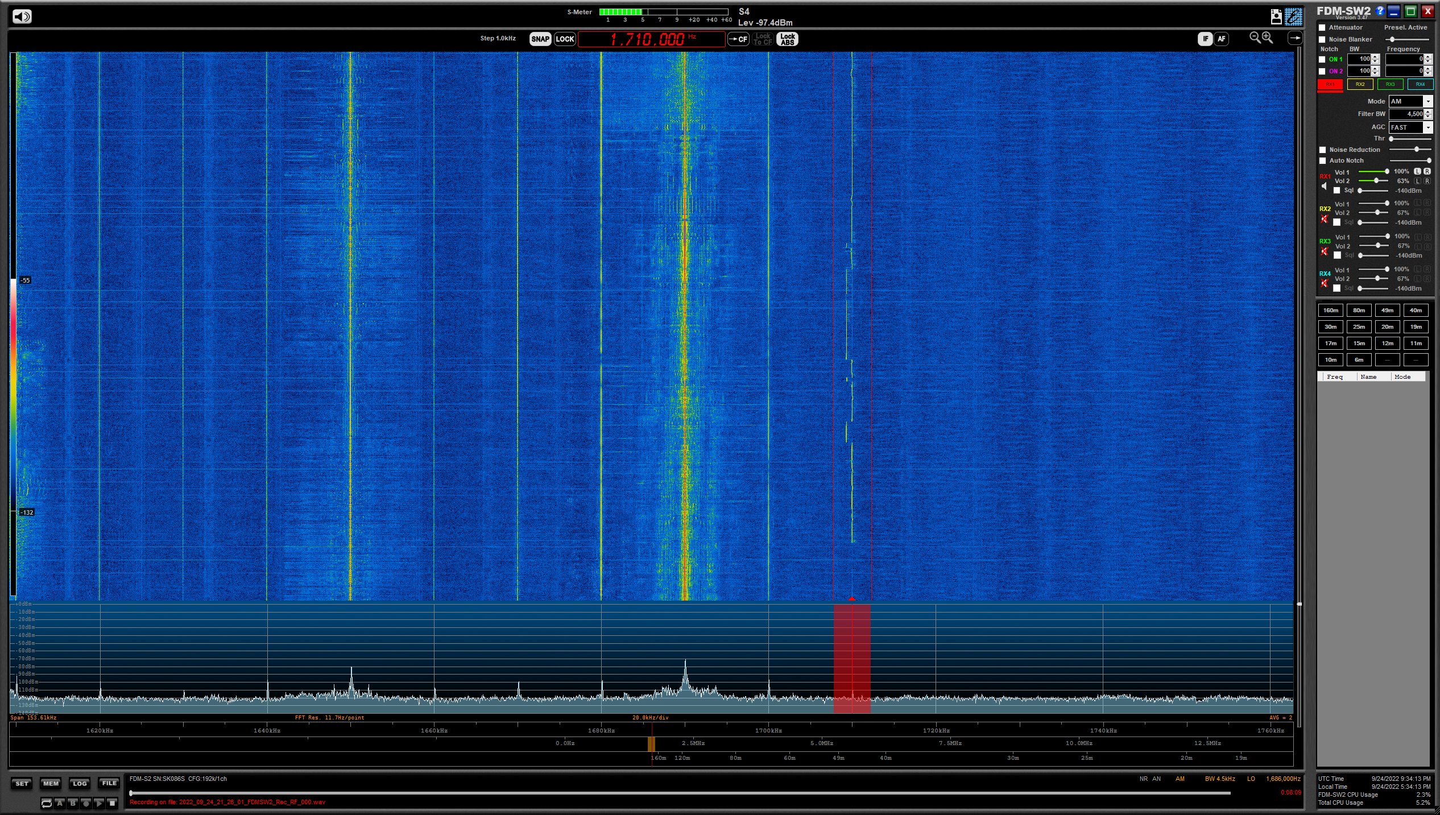The image size is (1440, 815).
Task: Turn on Notch ON 2 checkbox
Action: 1322,71
